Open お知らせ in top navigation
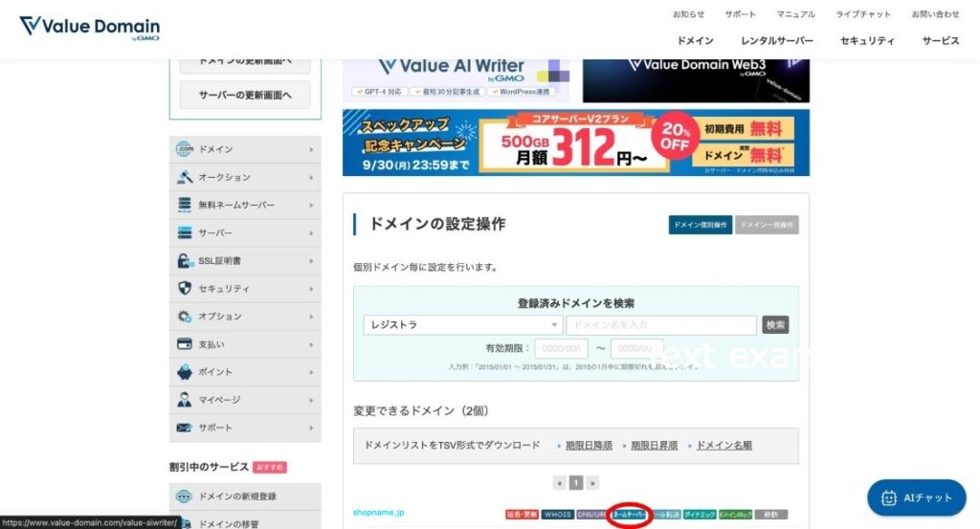Image resolution: width=980 pixels, height=529 pixels. click(688, 14)
